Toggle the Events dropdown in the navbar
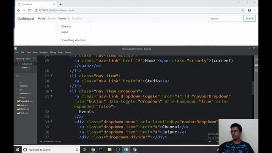The width and height of the screenshot is (272, 153). (x=64, y=18)
